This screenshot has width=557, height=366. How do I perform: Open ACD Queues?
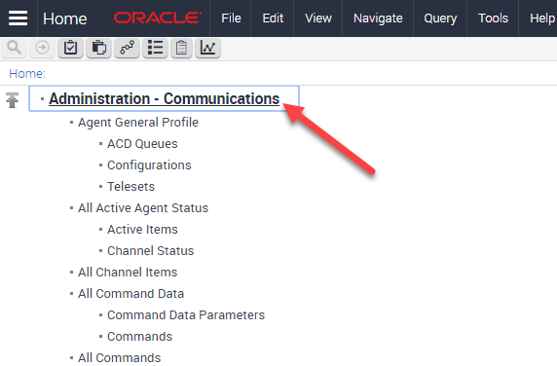(142, 144)
